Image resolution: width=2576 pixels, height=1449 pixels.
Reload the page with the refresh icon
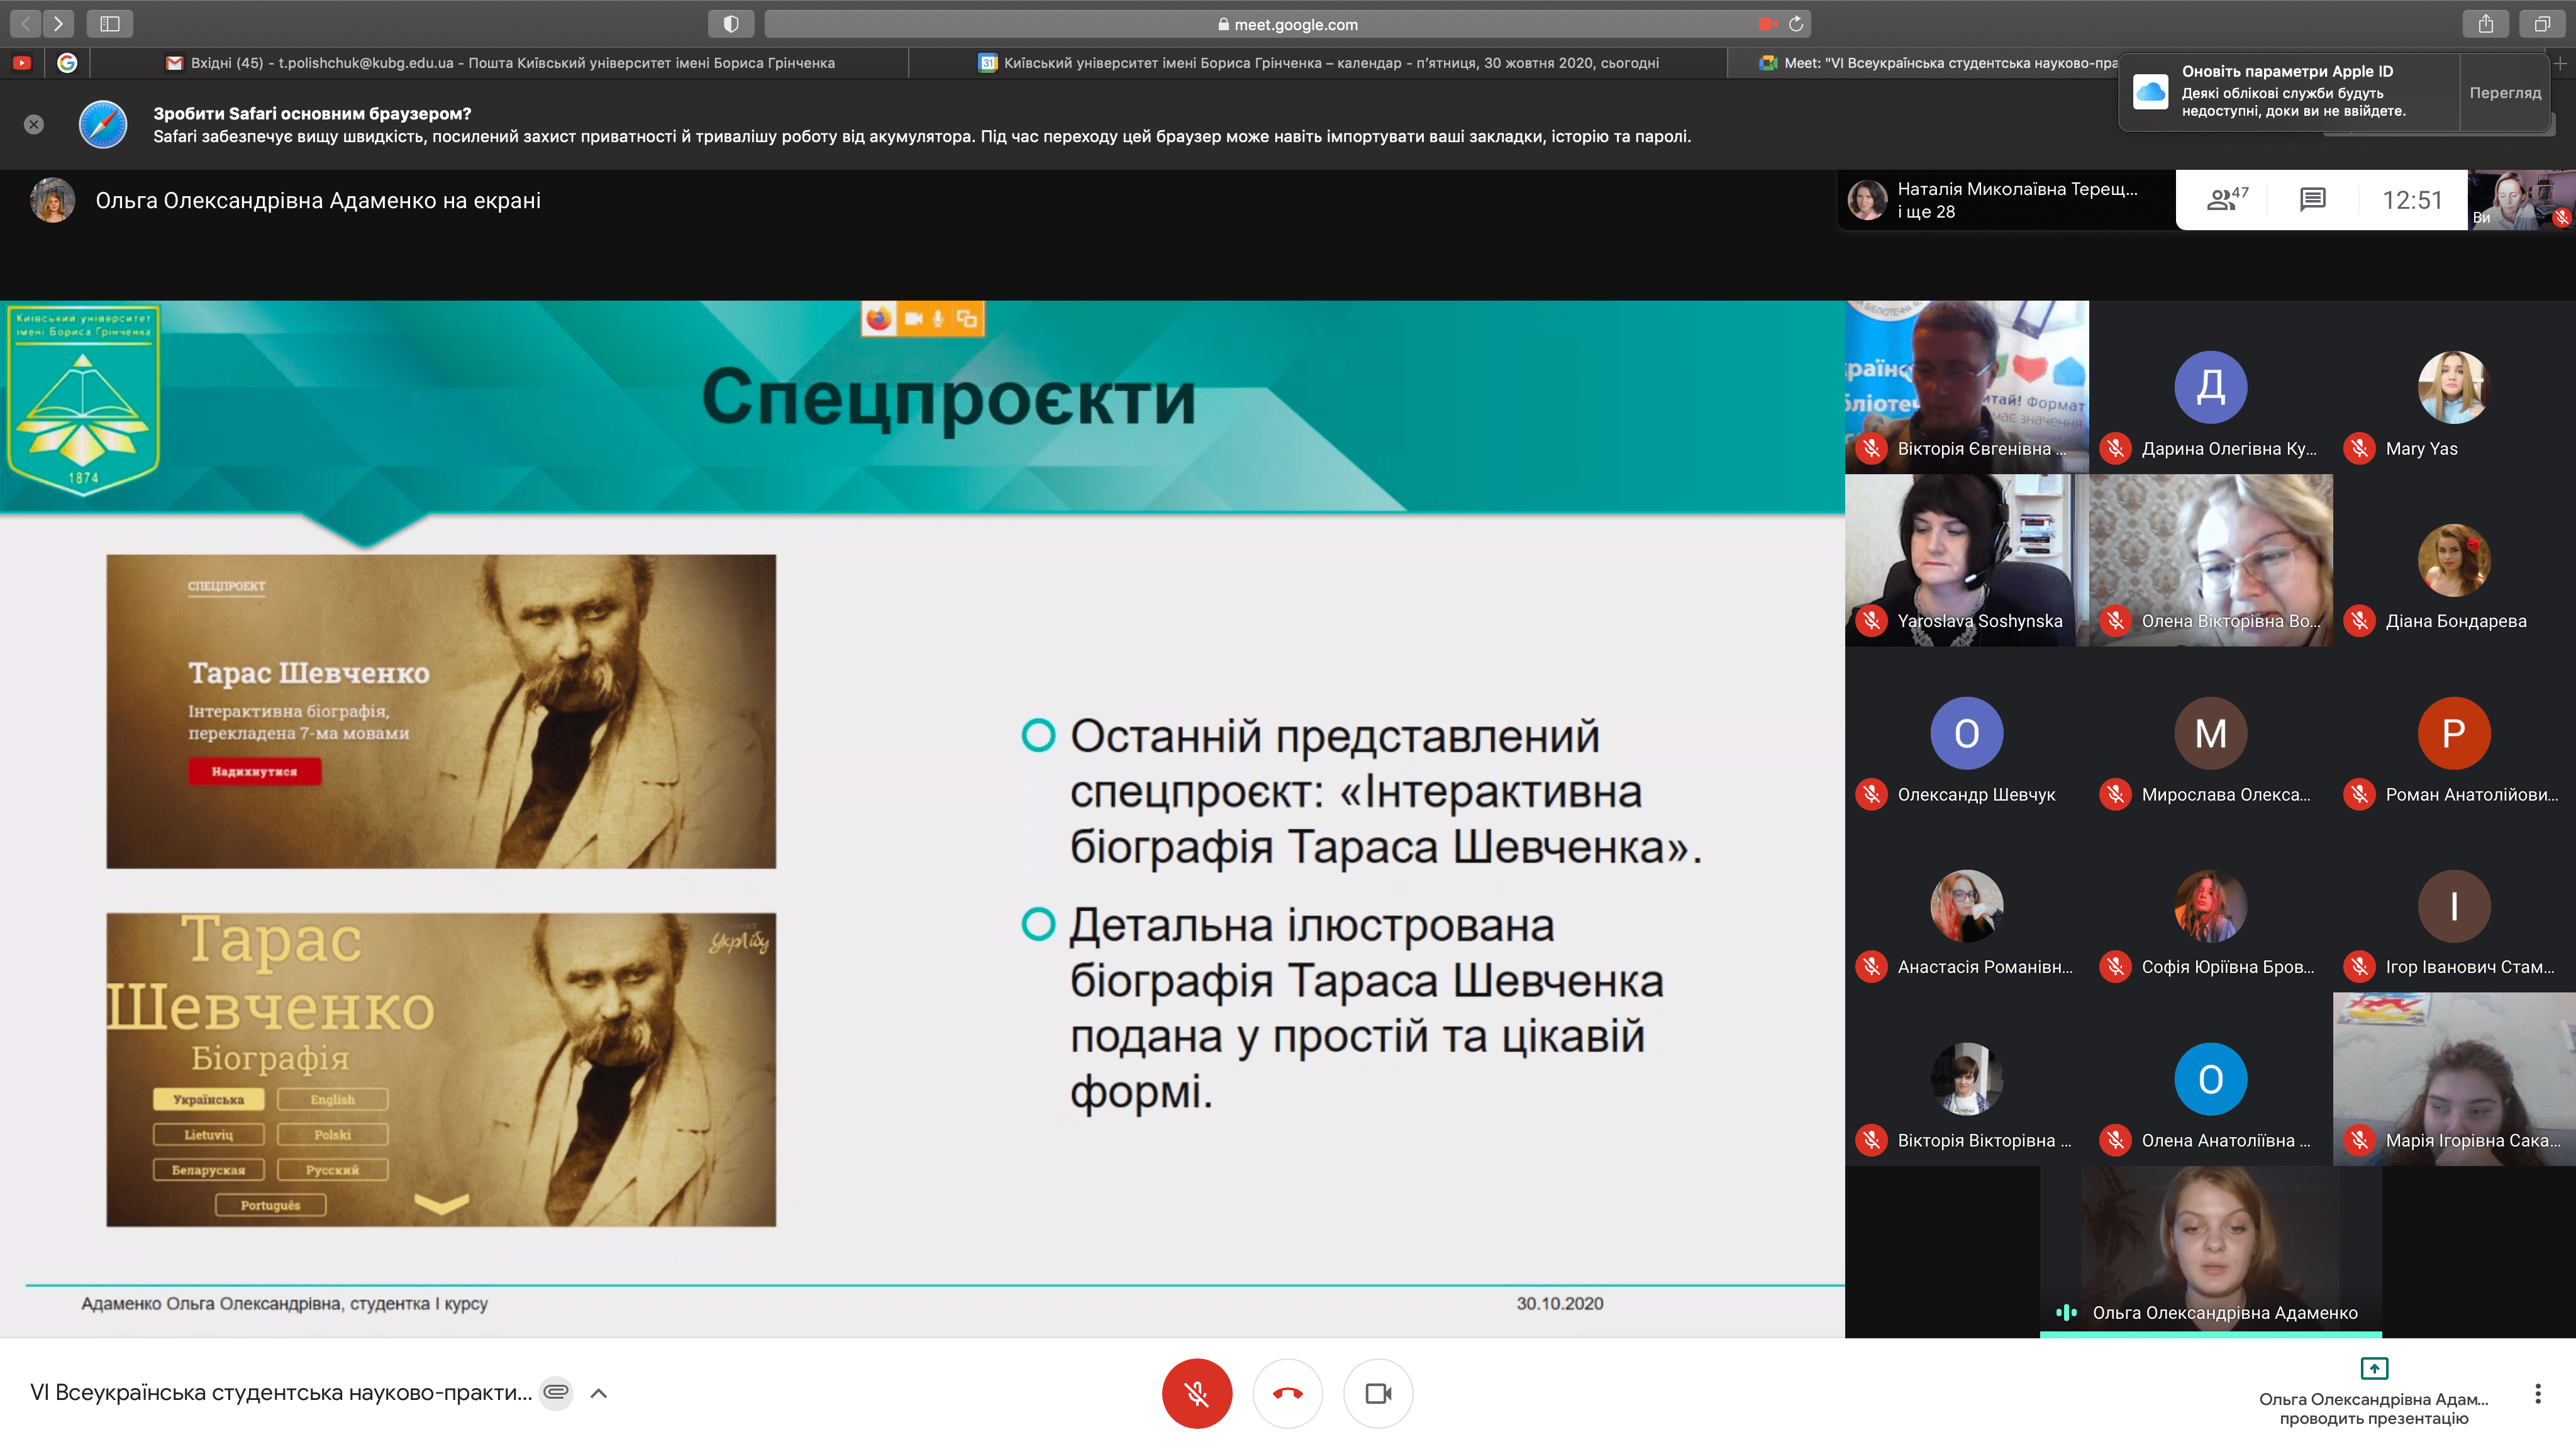pyautogui.click(x=1796, y=24)
